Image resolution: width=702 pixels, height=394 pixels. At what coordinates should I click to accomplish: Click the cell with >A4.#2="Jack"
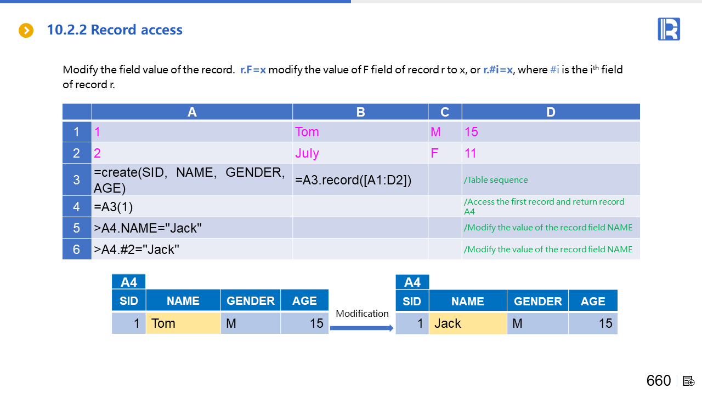coord(192,250)
